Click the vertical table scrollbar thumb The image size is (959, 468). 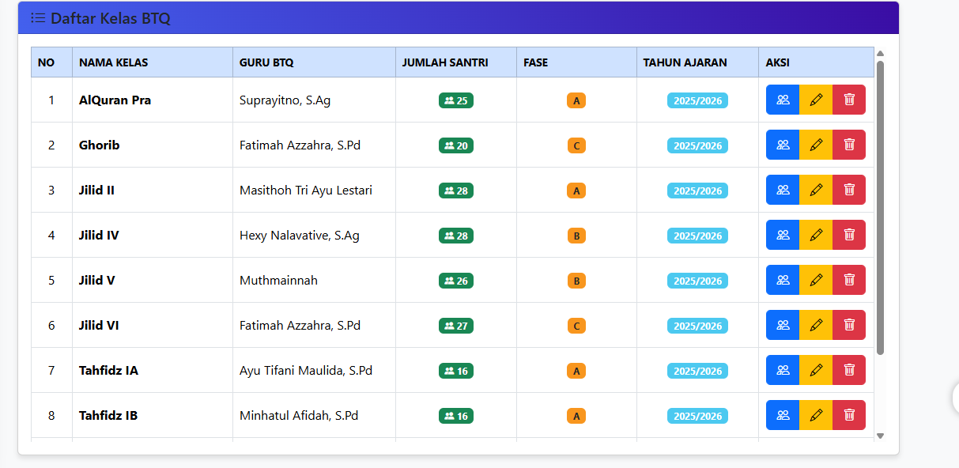880,206
